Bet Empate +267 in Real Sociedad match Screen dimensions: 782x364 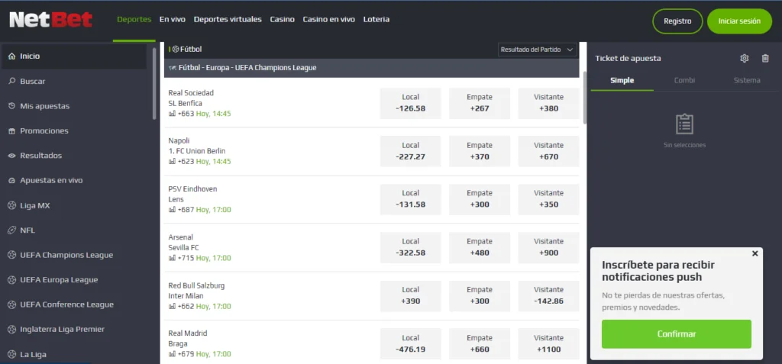coord(480,103)
